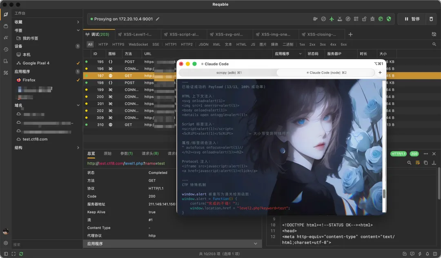Toggle the rewrite circular-arrows icon
441x258 pixels.
click(x=323, y=19)
